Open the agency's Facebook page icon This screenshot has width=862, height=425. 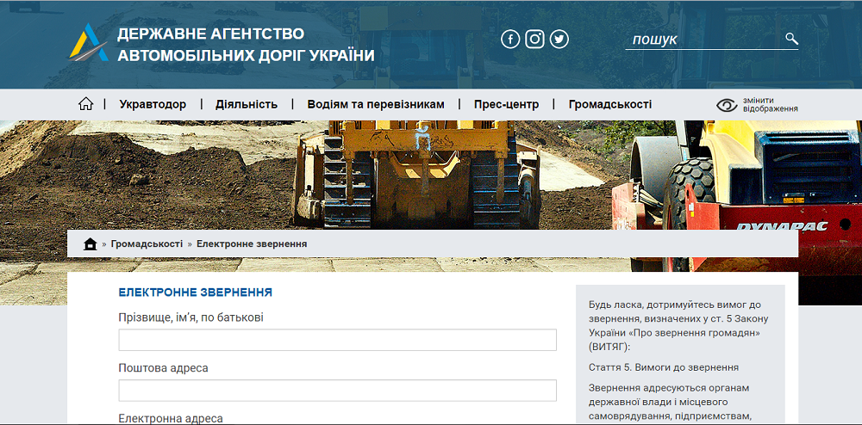(x=510, y=39)
